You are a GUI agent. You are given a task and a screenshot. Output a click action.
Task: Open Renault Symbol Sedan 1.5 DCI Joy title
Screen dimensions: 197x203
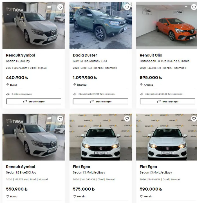point(21,55)
